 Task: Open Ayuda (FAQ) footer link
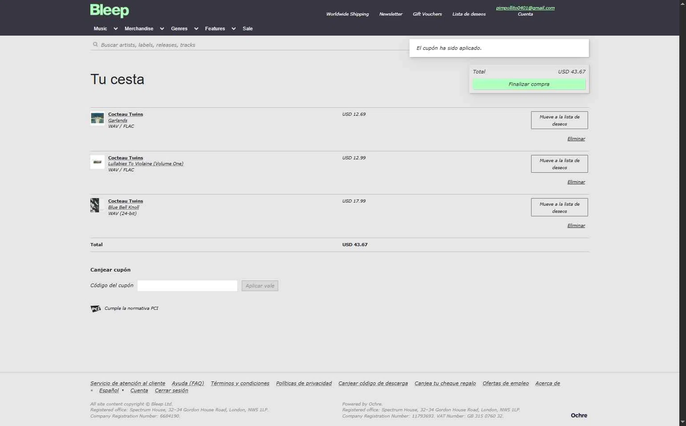pos(188,383)
